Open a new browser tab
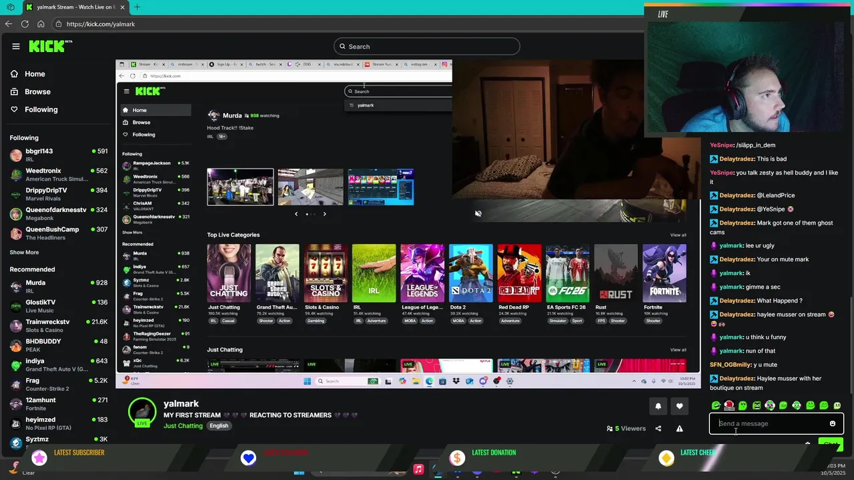Image resolution: width=854 pixels, height=480 pixels. [137, 7]
